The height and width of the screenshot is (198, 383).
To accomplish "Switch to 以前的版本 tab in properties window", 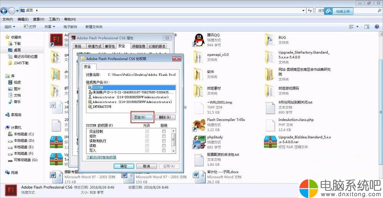I will [157, 46].
